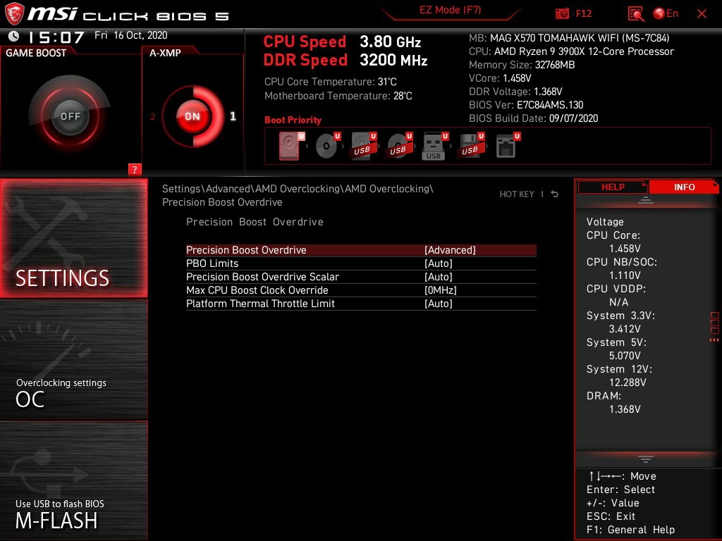722x541 pixels.
Task: Switch to the INFO tab
Action: tap(684, 187)
